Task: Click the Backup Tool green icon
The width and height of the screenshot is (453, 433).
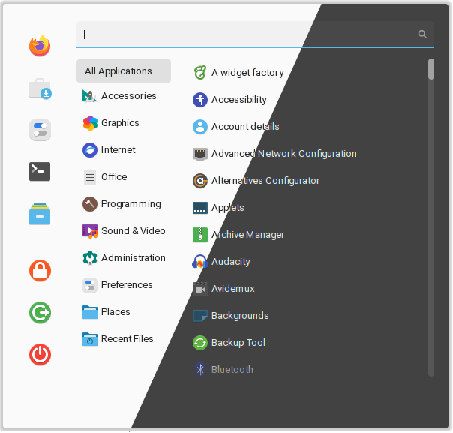Action: (x=200, y=342)
